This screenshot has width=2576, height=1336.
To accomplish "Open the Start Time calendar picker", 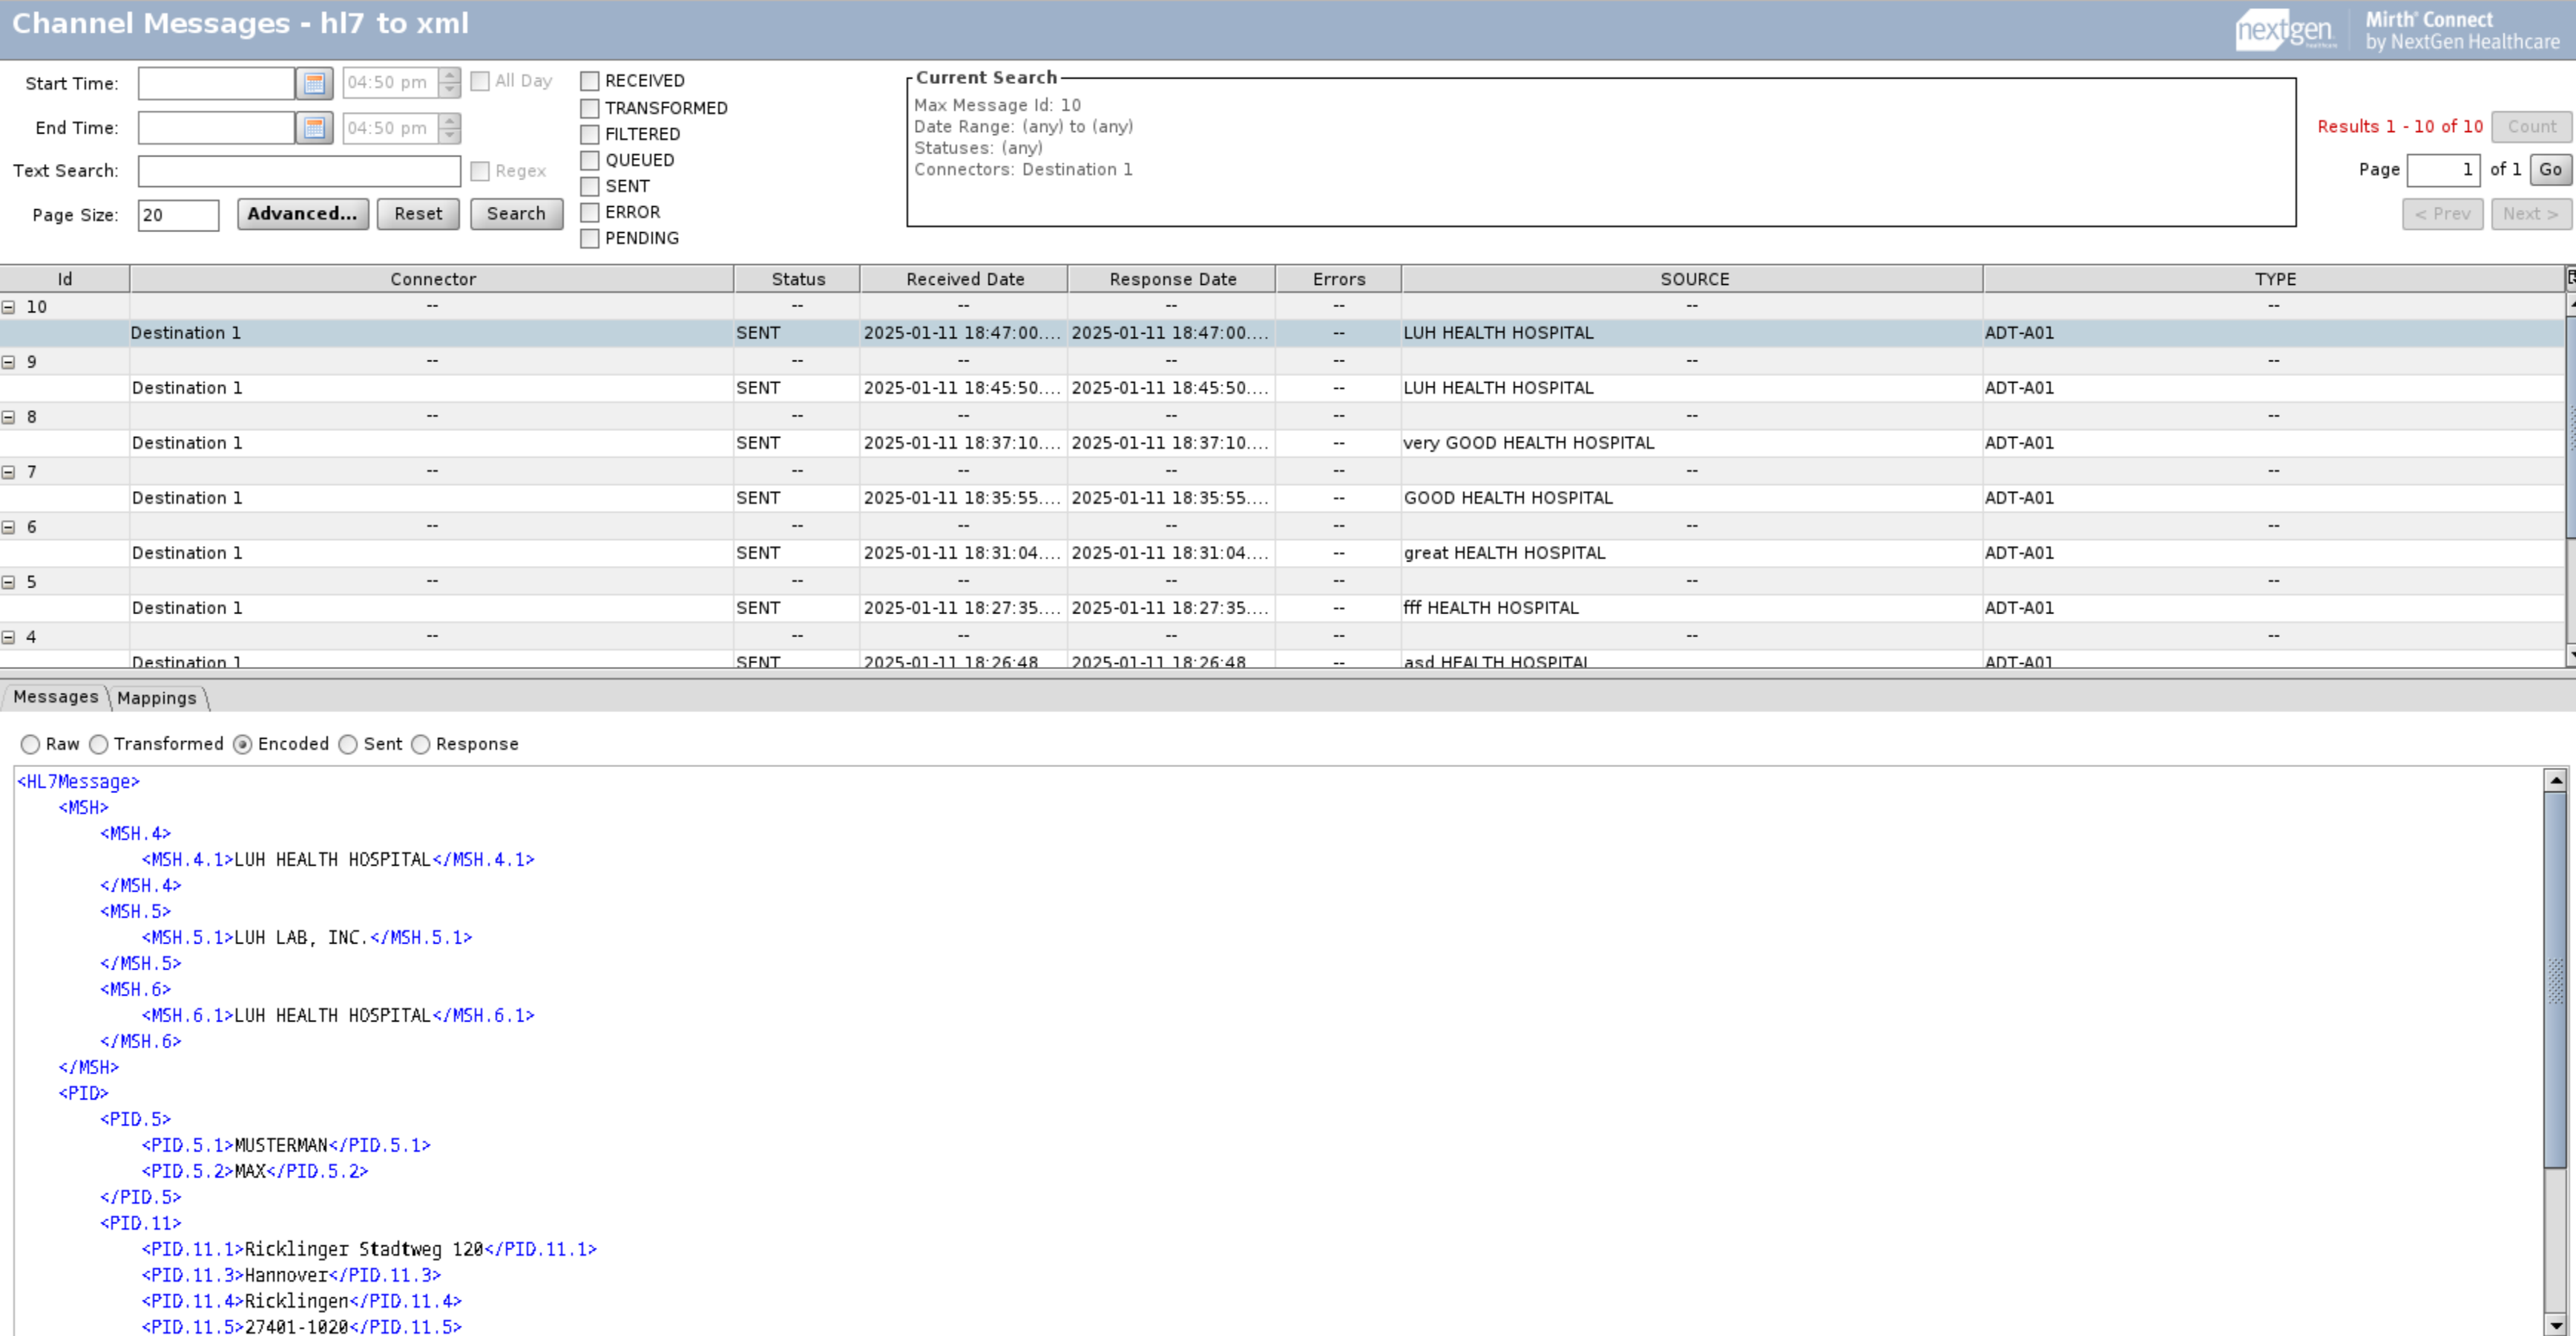I will [314, 83].
